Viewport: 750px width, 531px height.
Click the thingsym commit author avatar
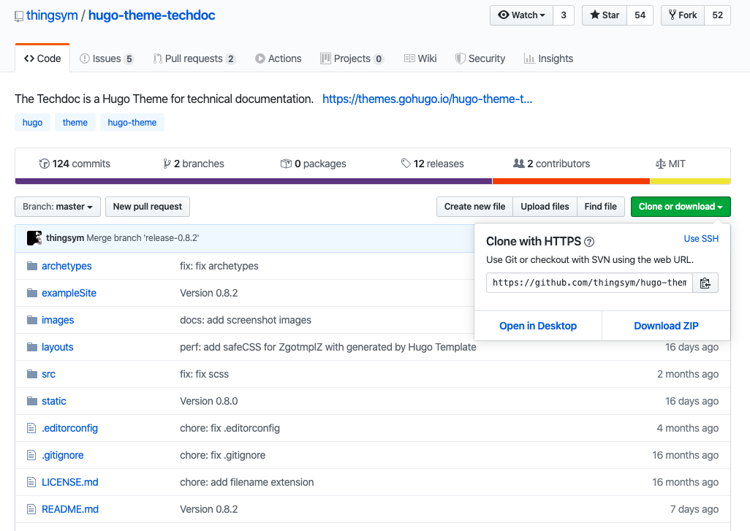click(34, 238)
